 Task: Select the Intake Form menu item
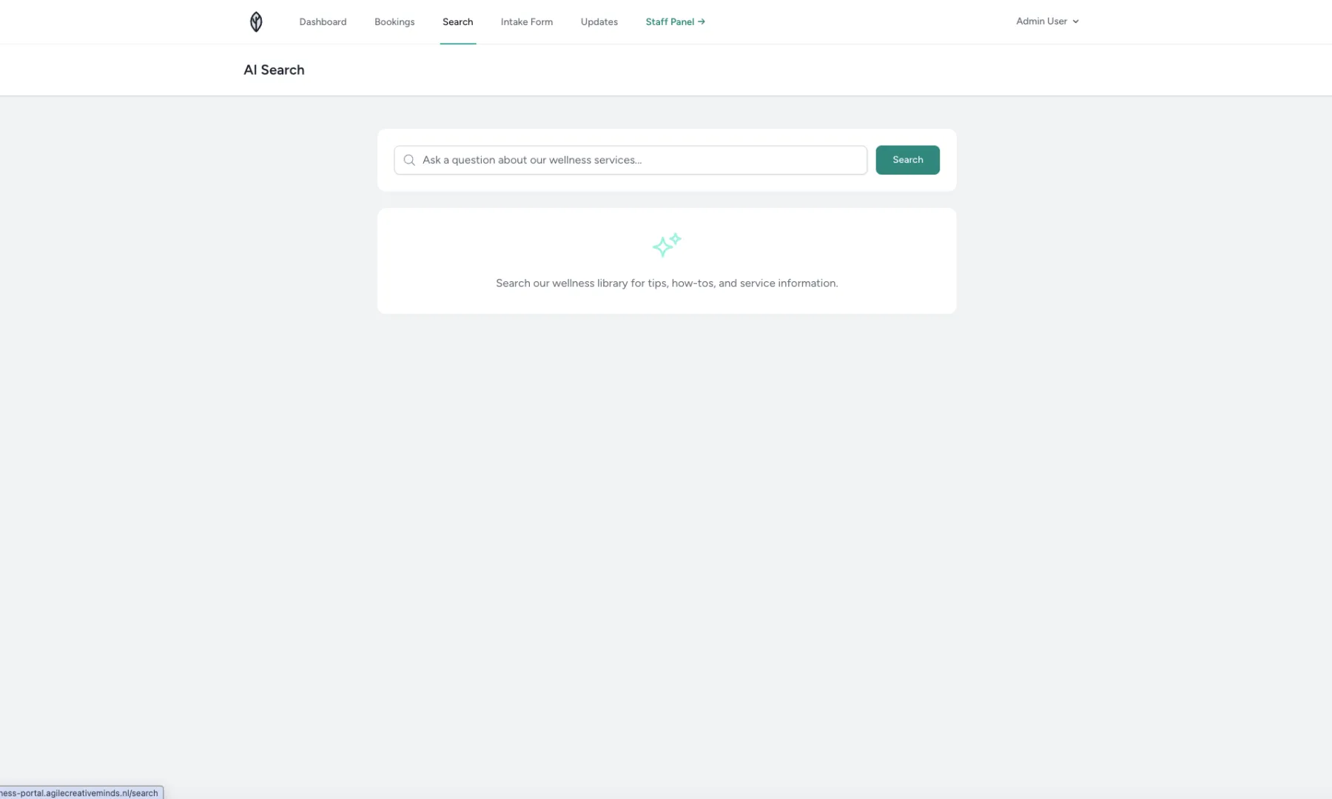(x=526, y=21)
